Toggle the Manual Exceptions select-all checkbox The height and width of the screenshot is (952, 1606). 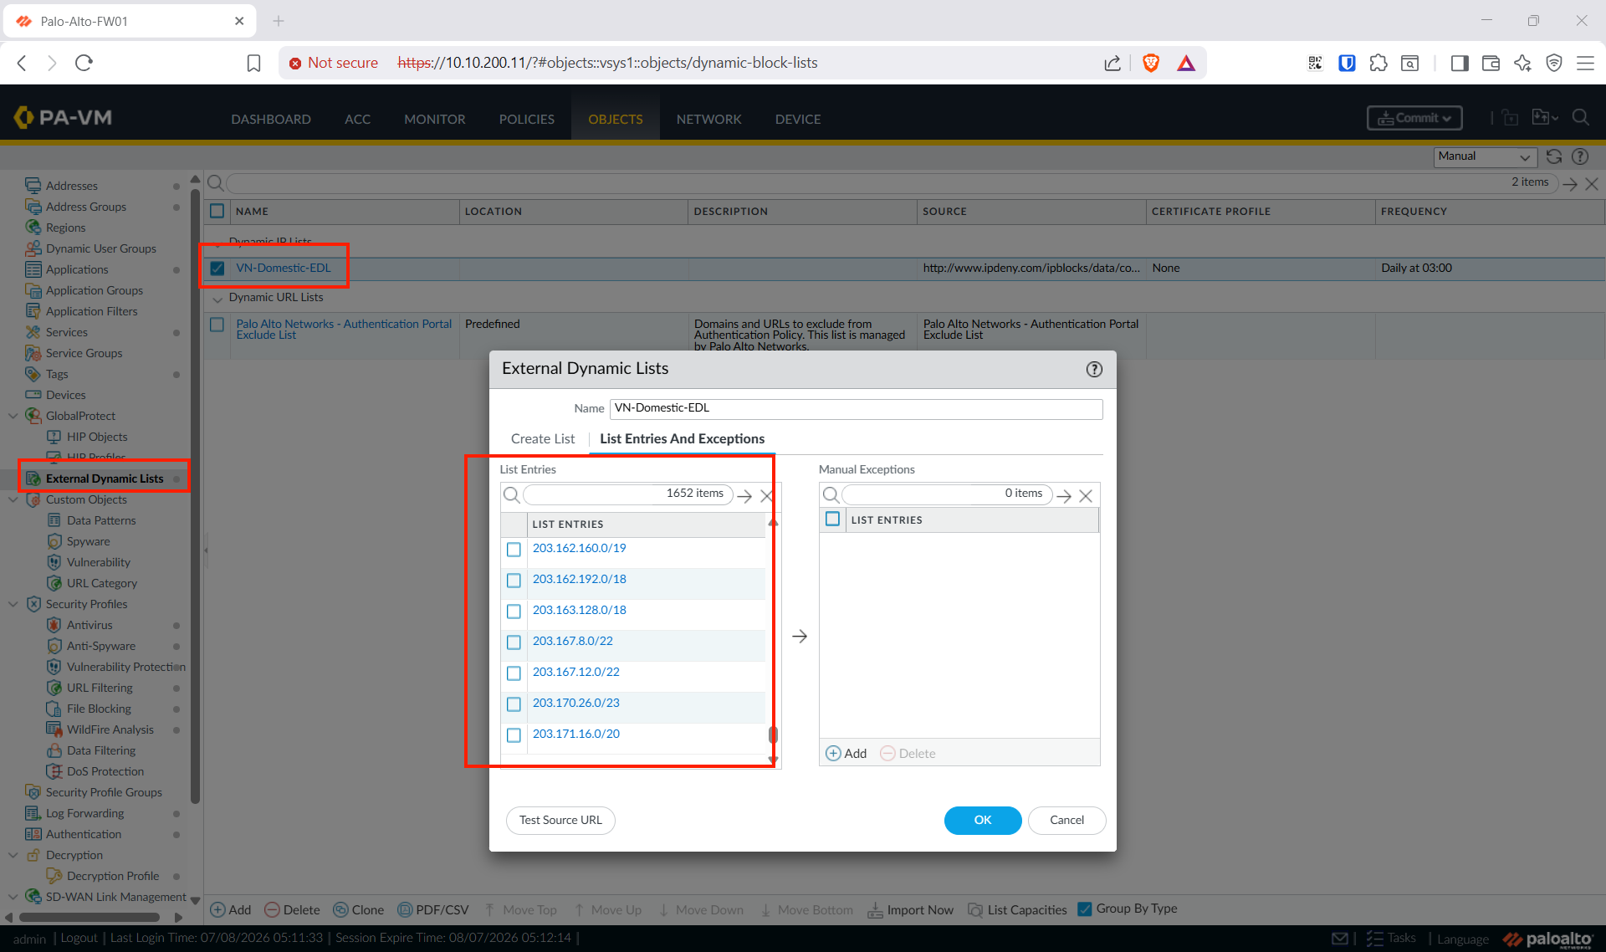(832, 520)
